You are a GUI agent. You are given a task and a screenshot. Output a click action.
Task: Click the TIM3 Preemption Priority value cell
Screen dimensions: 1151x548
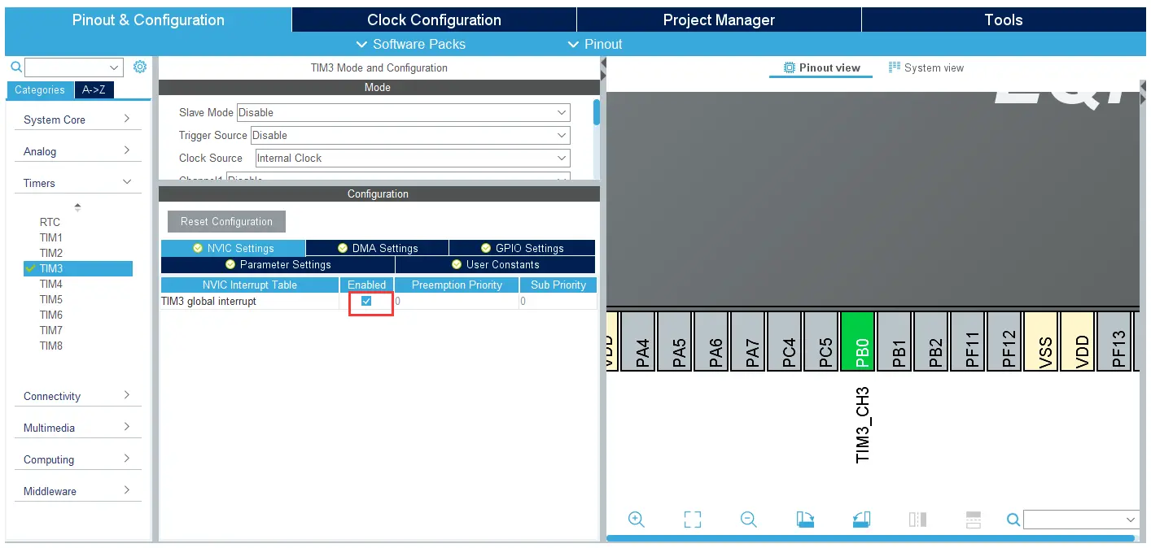(x=457, y=301)
